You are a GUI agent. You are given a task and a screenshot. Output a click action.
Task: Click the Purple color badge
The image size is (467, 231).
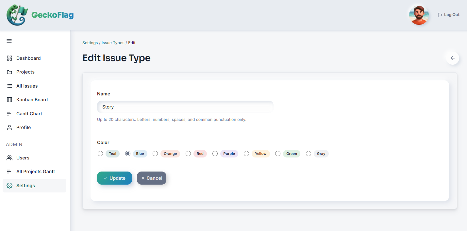pyautogui.click(x=229, y=154)
